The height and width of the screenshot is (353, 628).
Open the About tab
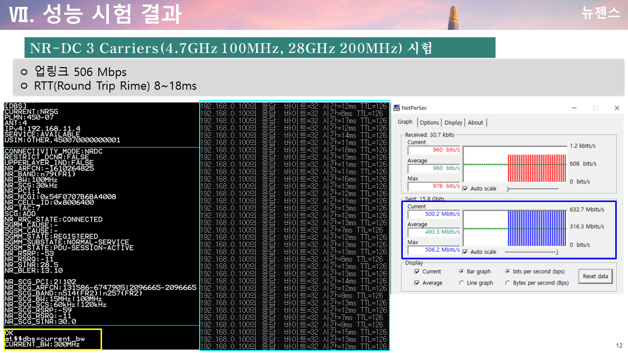[475, 123]
